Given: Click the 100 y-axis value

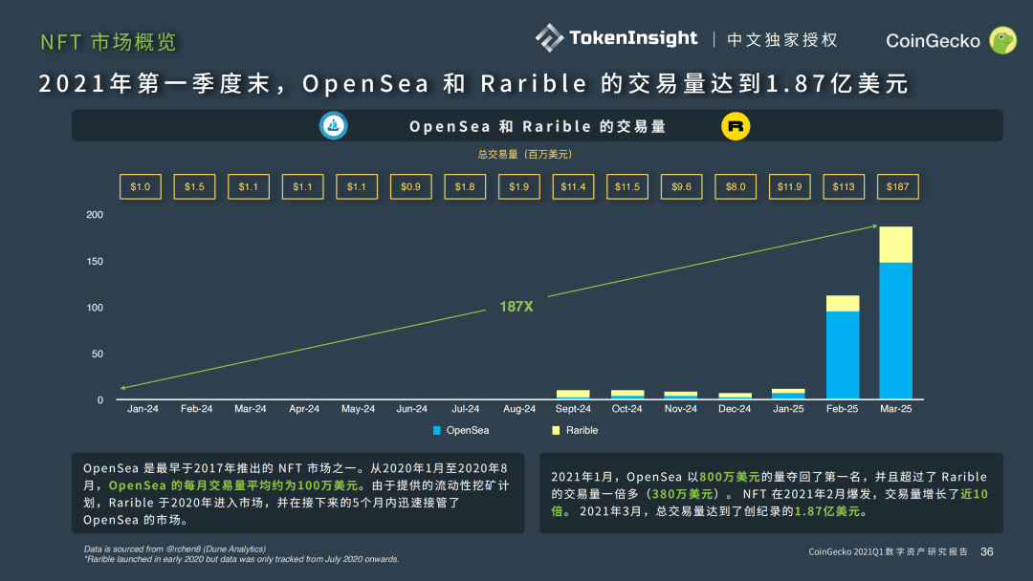Looking at the screenshot, I should point(95,308).
